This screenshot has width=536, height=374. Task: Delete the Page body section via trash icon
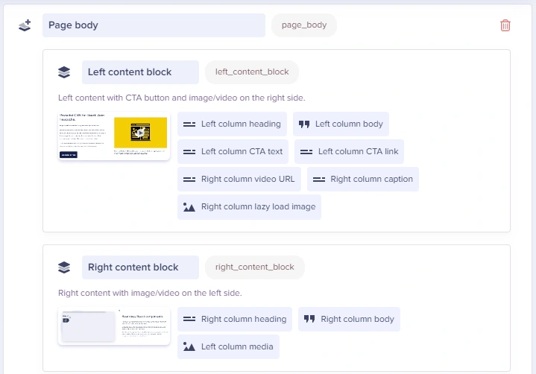pyautogui.click(x=505, y=25)
